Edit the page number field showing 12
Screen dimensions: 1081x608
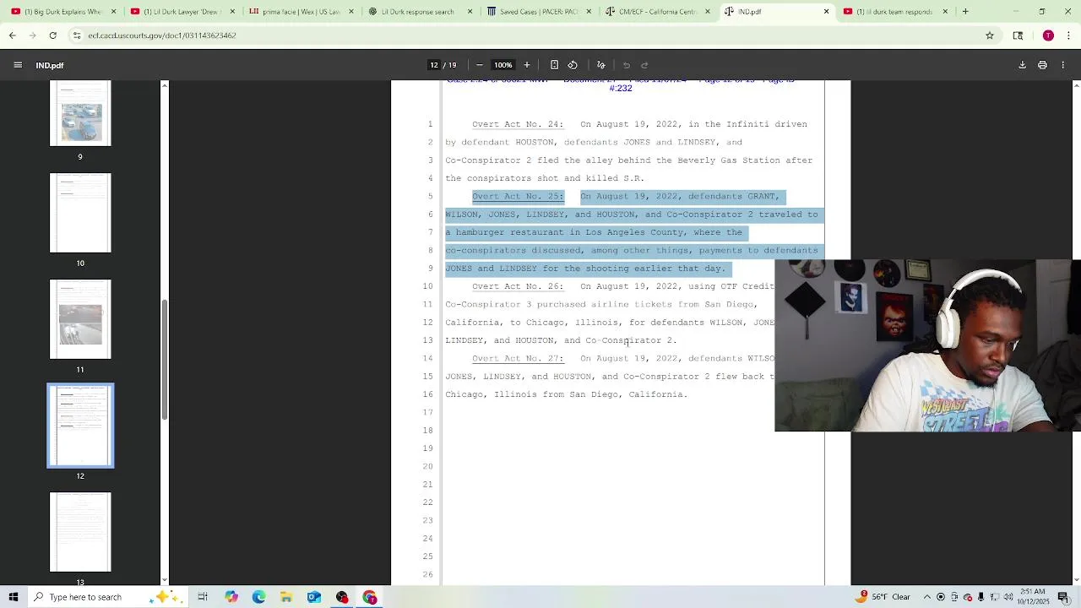(434, 65)
